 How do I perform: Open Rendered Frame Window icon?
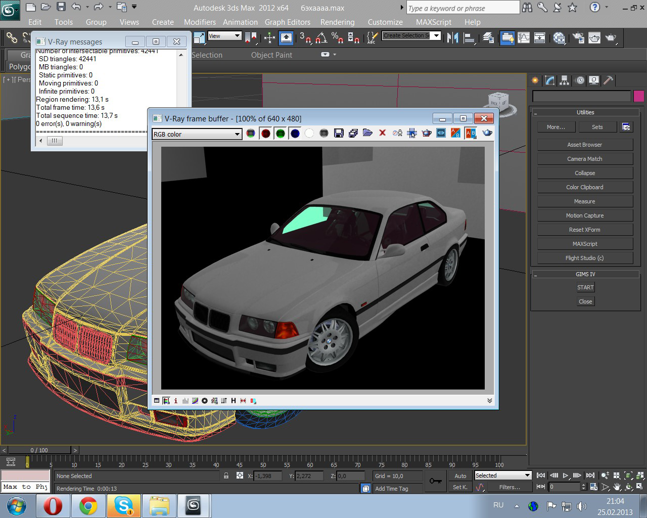click(x=594, y=38)
